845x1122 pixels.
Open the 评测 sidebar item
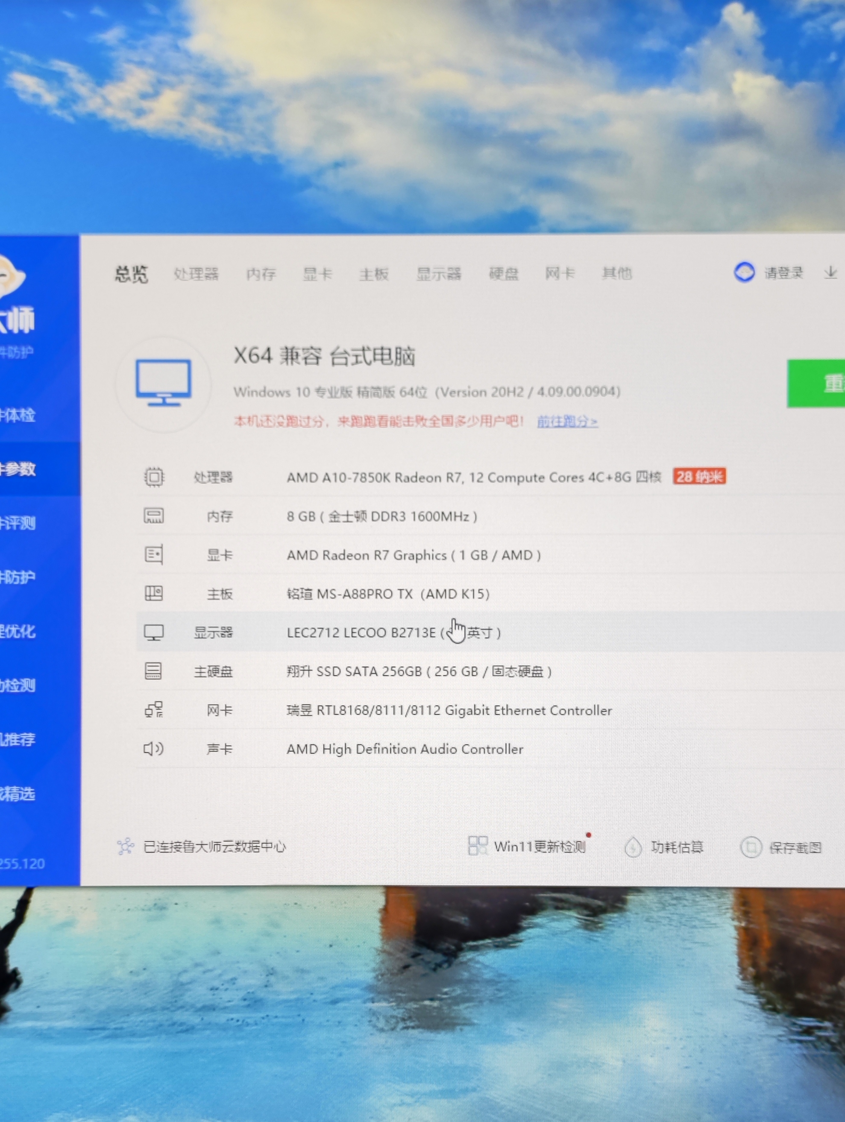pyautogui.click(x=40, y=523)
